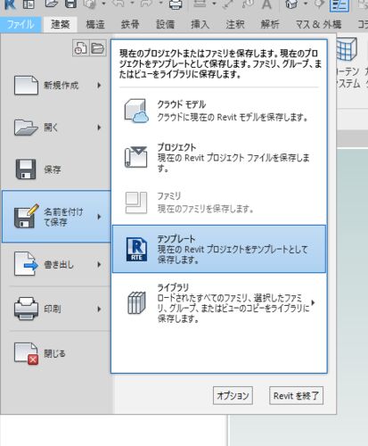Image resolution: width=368 pixels, height=446 pixels.
Task: Choose テンプレート save option
Action: click(x=219, y=249)
